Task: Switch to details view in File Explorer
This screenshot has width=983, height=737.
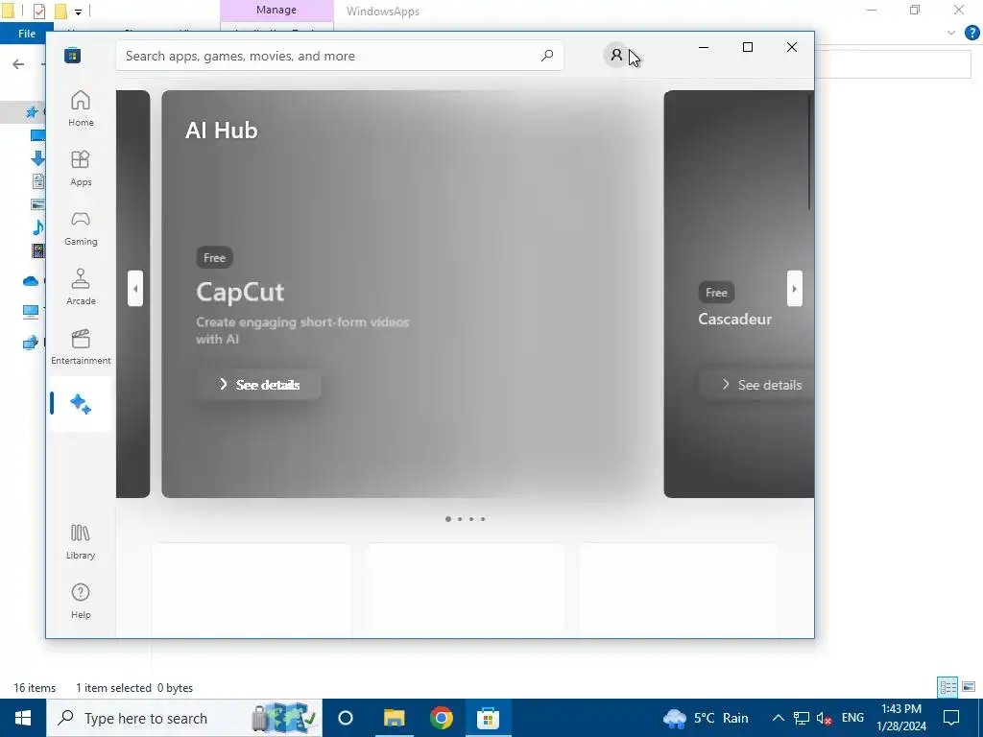Action: [x=947, y=687]
